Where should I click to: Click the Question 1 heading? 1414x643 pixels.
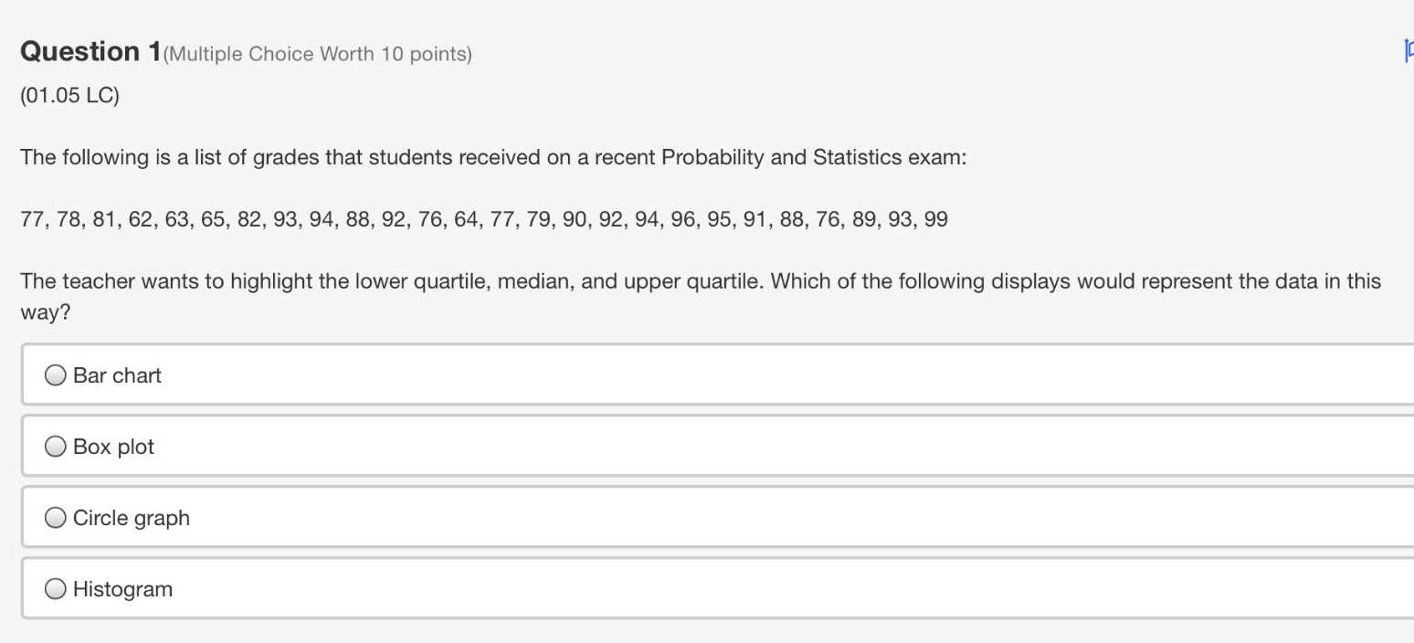pos(87,51)
